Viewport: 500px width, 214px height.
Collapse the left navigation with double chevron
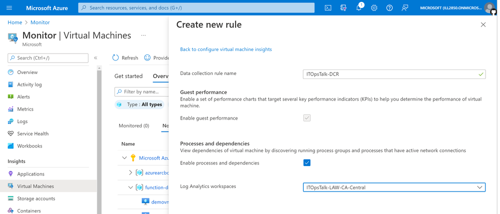tap(95, 58)
